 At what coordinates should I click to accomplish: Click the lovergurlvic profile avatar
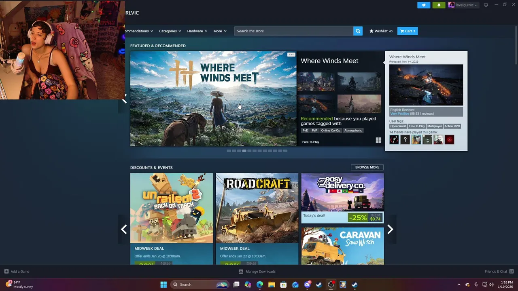coord(451,5)
